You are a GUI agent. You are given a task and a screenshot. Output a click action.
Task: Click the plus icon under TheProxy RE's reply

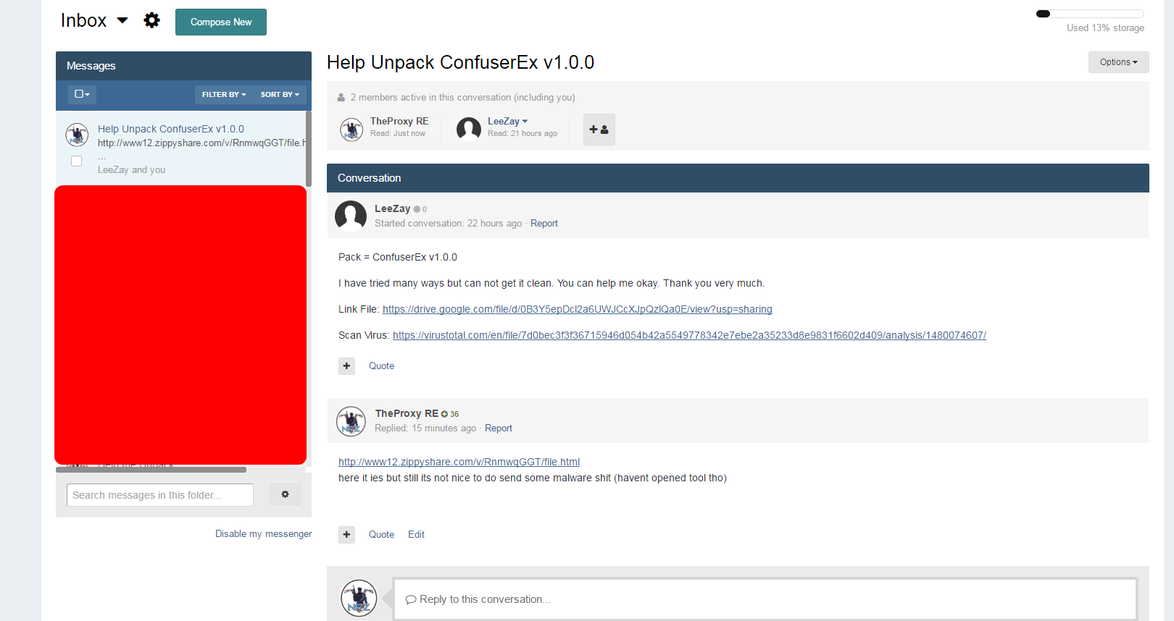pyautogui.click(x=346, y=535)
